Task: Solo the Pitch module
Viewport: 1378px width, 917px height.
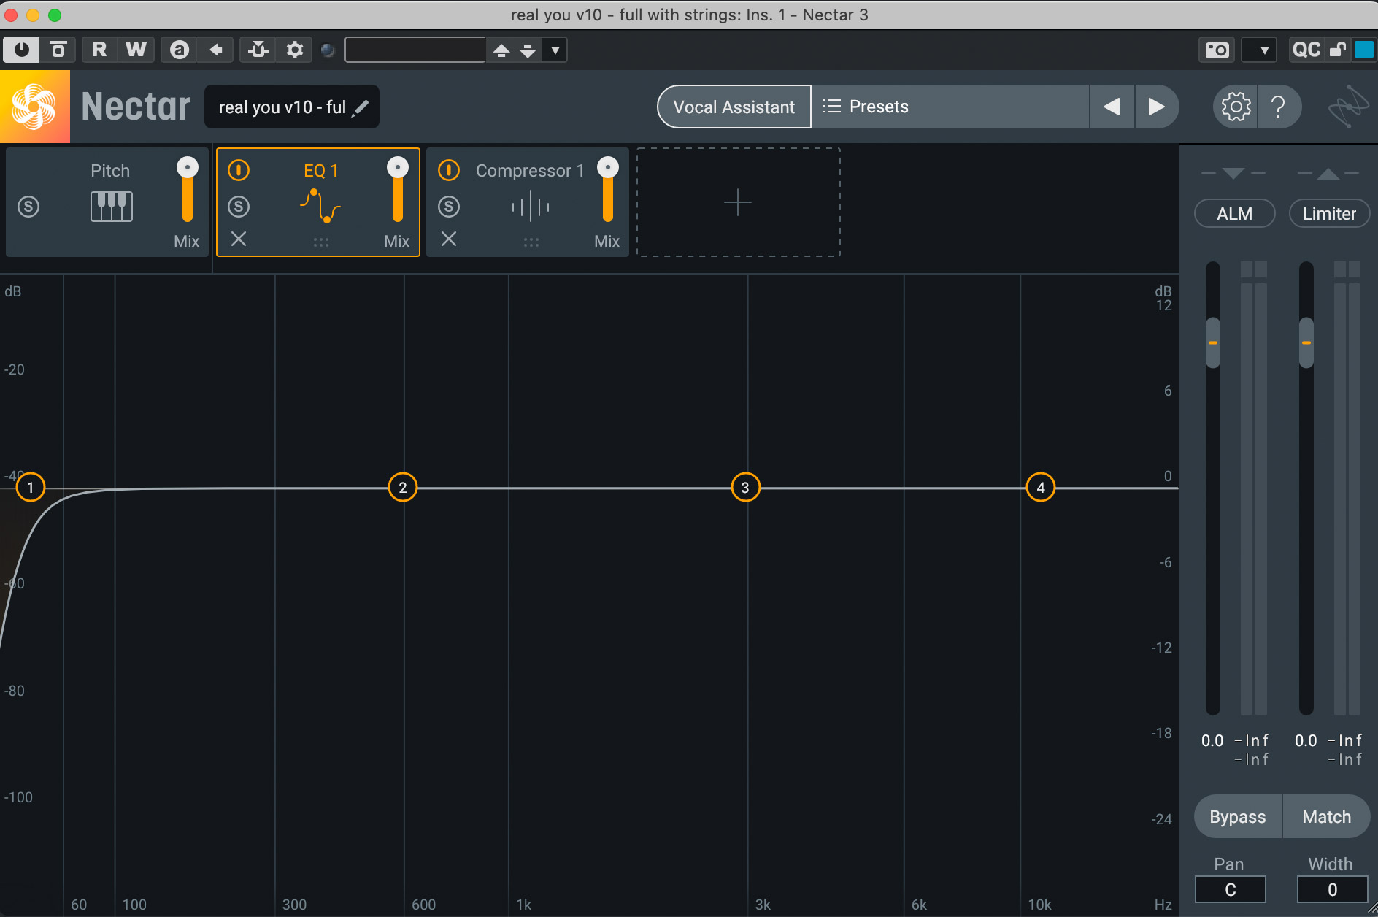Action: pos(28,207)
